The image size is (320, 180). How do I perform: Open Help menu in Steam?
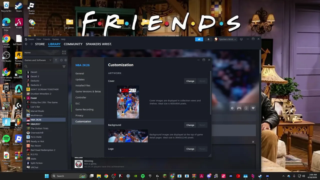63,39
